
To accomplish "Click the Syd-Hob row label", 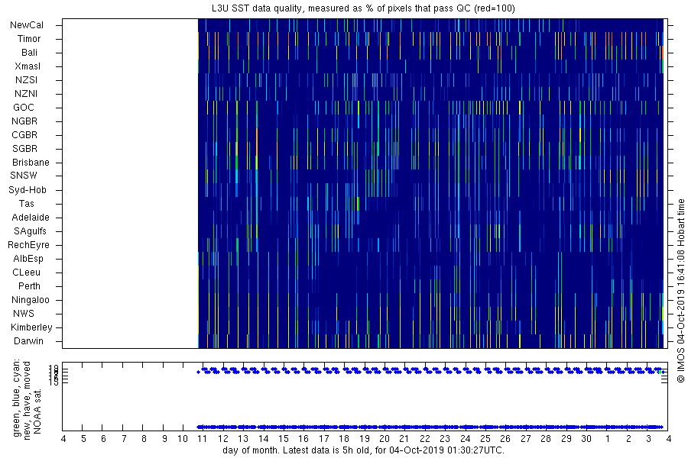I will click(x=28, y=190).
